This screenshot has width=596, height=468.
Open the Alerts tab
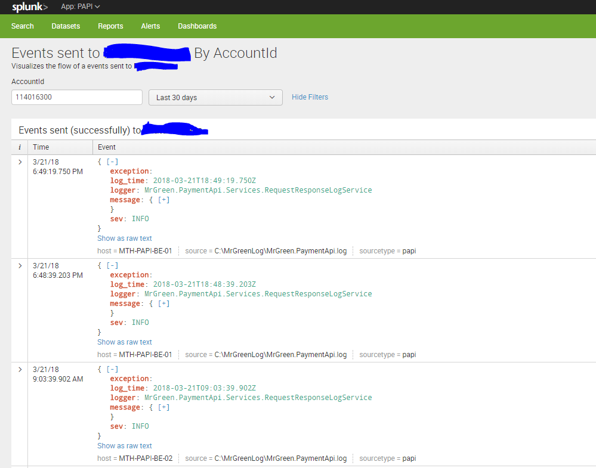[150, 26]
